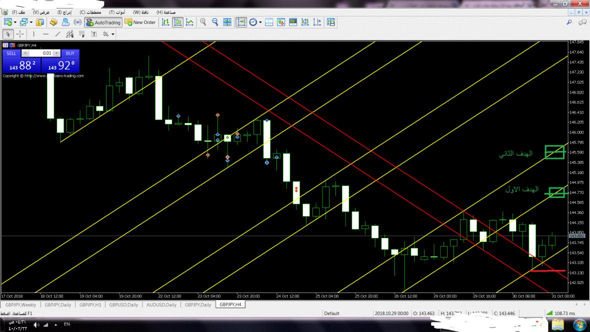Zoom in on the chart
Screen dimensions: 590x332
point(203,22)
